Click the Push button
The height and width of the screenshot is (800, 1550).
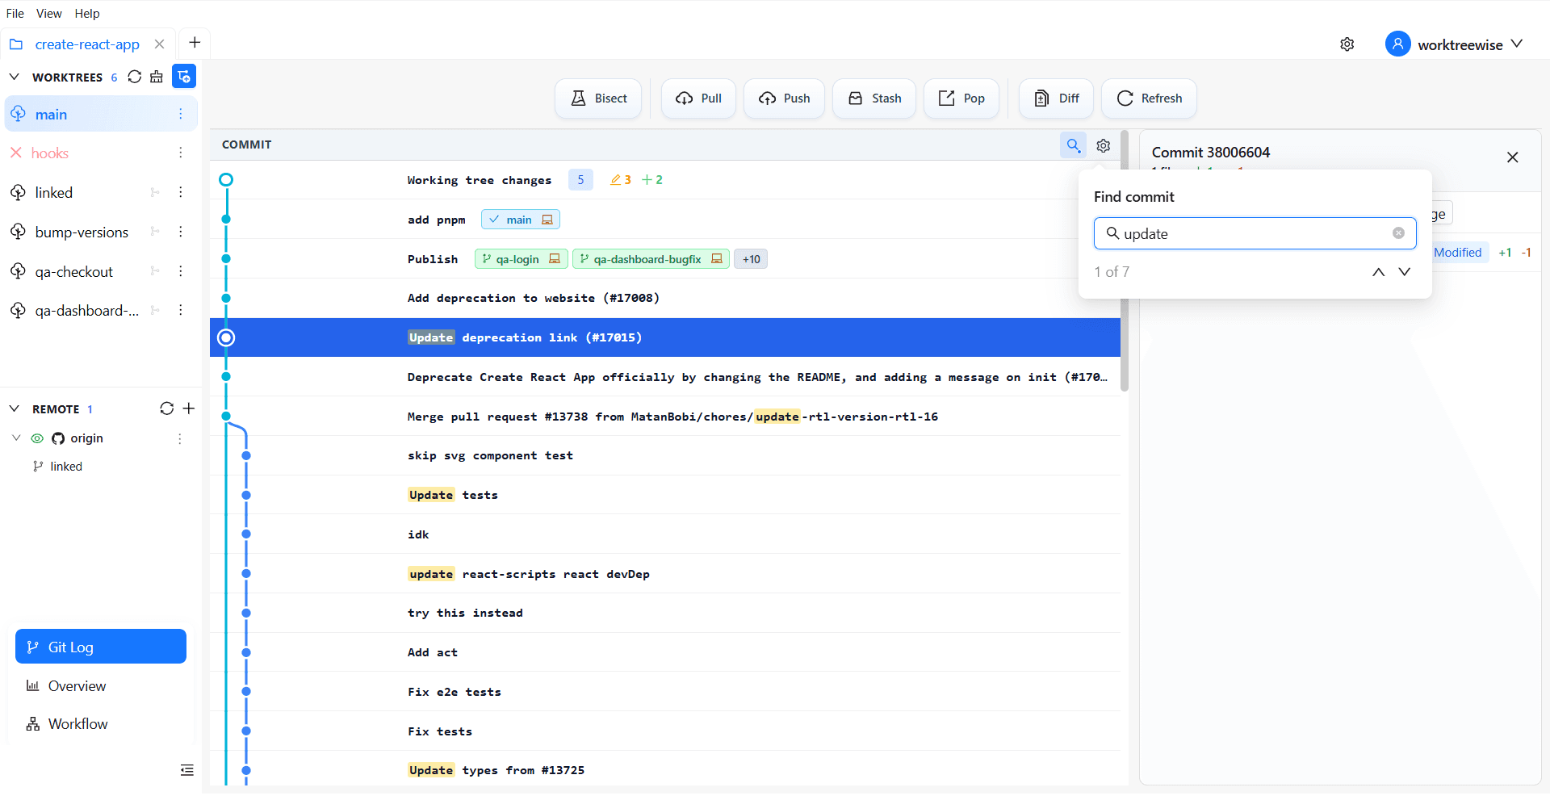784,98
